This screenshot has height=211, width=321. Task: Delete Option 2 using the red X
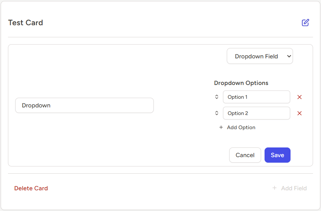[300, 113]
